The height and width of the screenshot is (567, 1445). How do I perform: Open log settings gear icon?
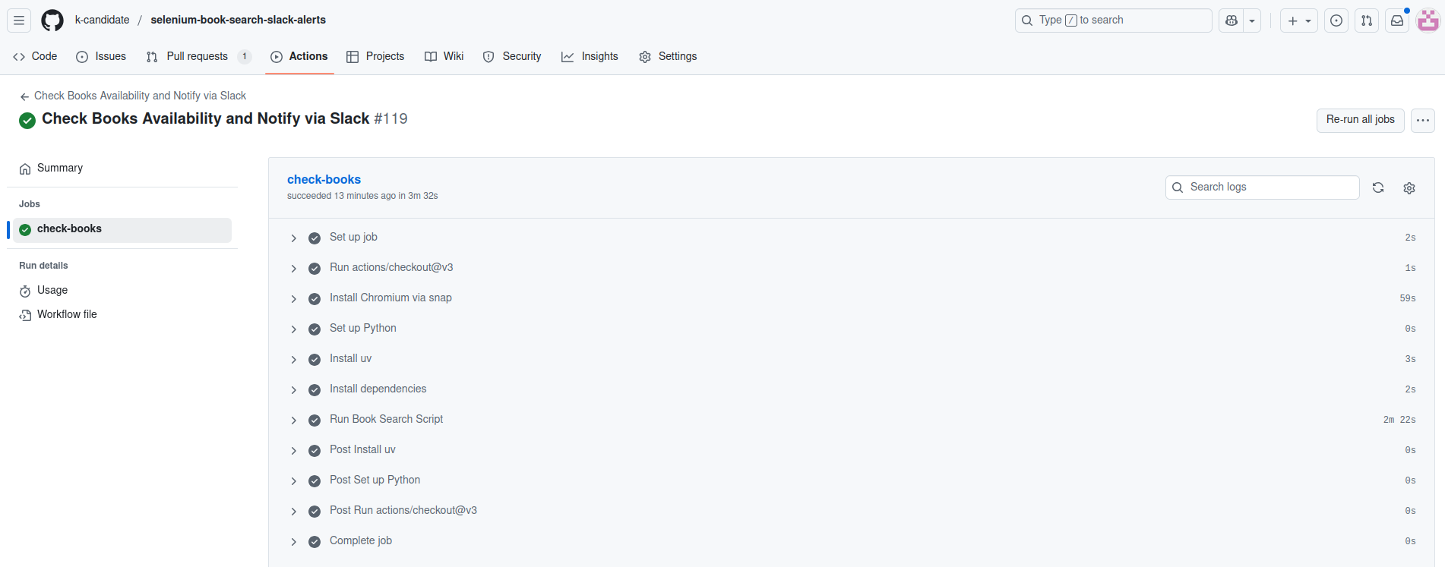coord(1409,187)
